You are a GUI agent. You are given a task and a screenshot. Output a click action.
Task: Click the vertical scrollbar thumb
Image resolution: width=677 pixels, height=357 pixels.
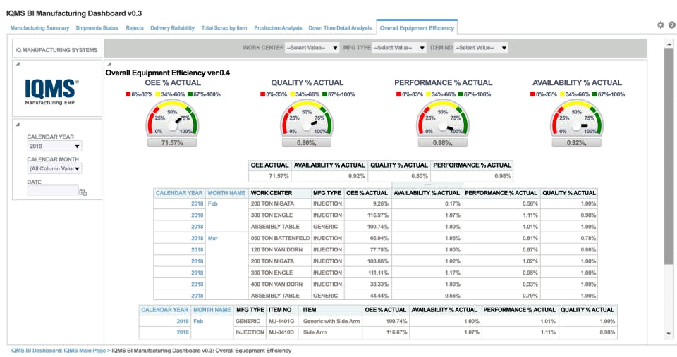(x=669, y=155)
